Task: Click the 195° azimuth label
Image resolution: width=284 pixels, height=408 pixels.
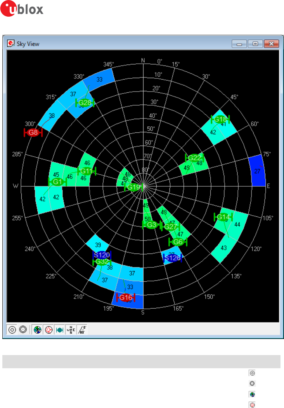Action: [x=108, y=308]
